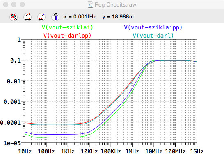Click the 0.1 y-axis label
224x155 pixels.
16,61
